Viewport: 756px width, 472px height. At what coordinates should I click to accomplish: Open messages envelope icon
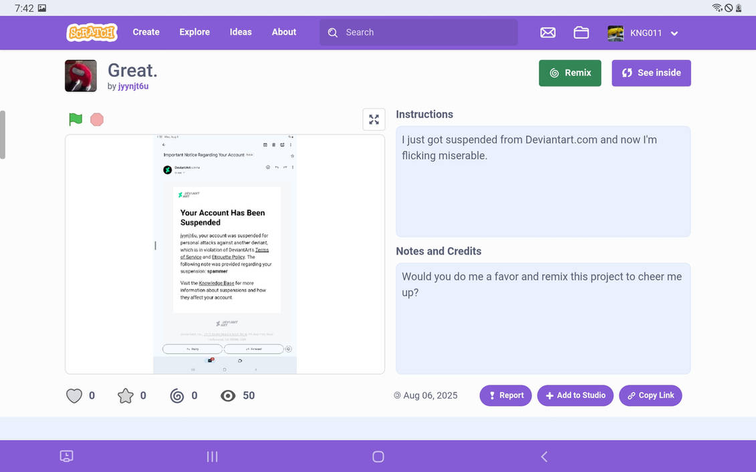point(547,33)
